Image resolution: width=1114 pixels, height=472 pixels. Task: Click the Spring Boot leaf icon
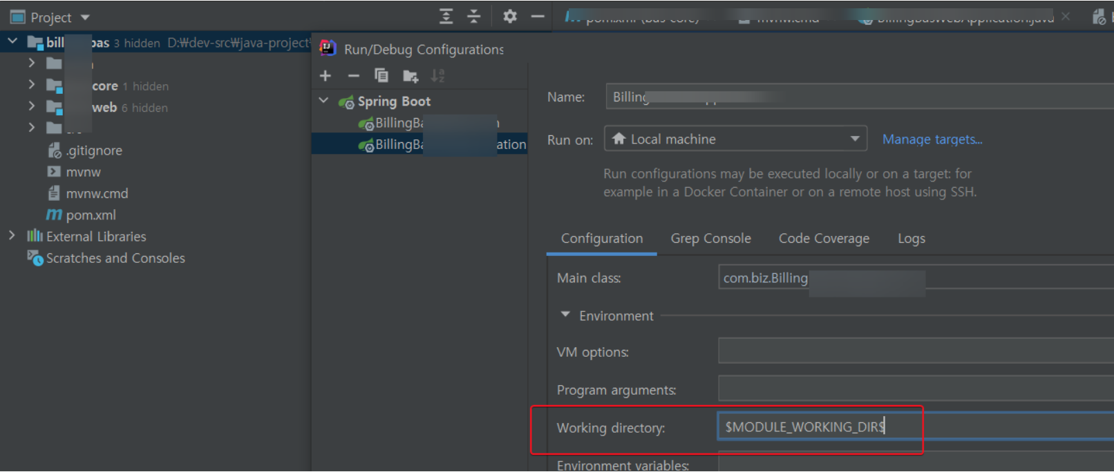point(346,102)
